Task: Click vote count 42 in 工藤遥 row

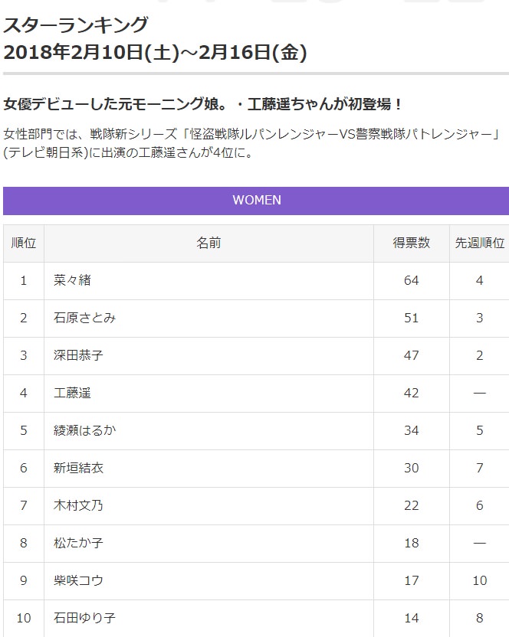Action: pos(412,393)
